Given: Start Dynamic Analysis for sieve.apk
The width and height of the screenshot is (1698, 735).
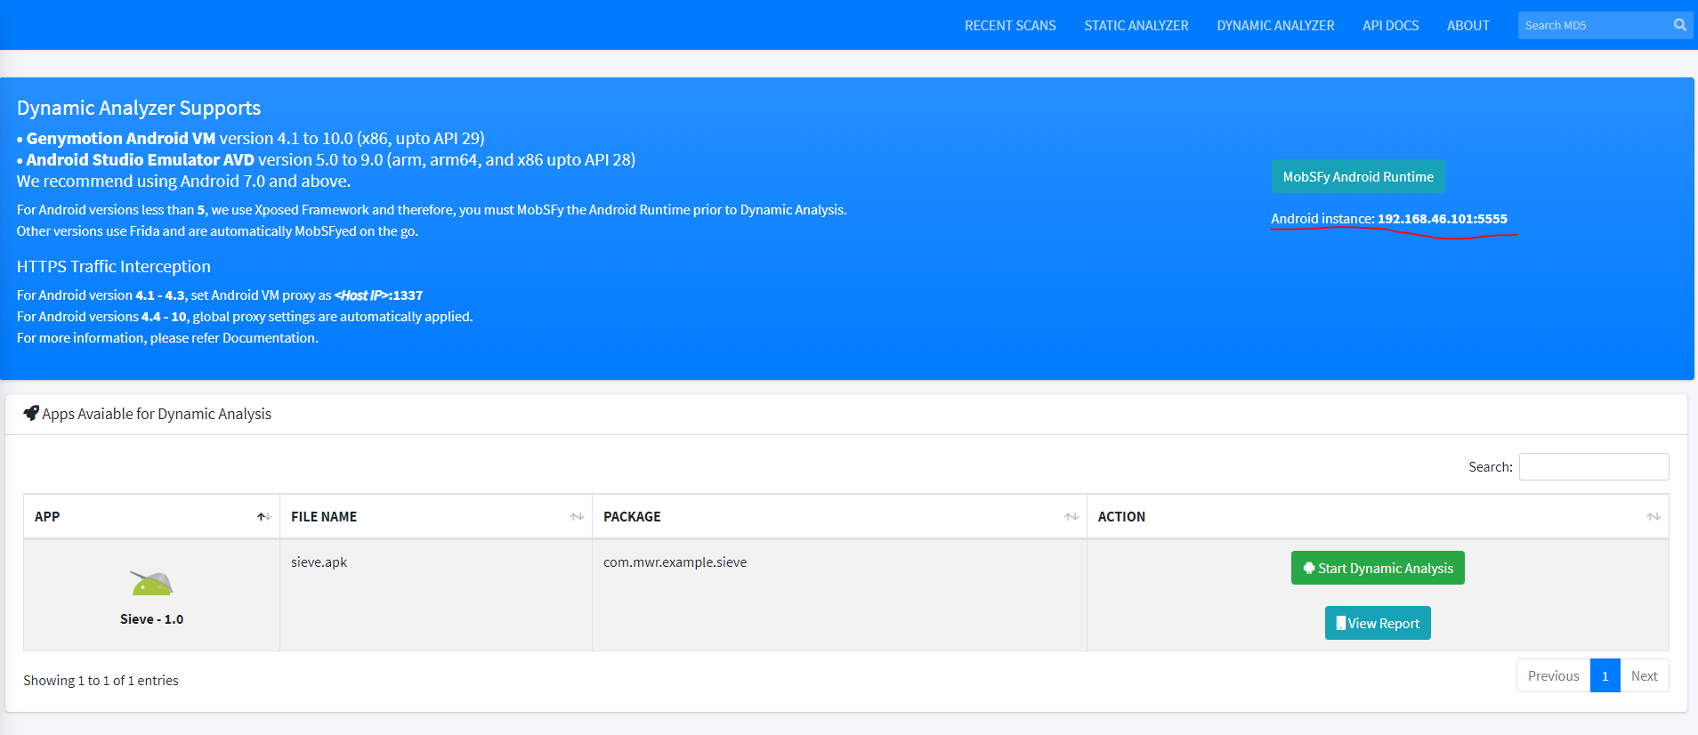Looking at the screenshot, I should coord(1377,568).
